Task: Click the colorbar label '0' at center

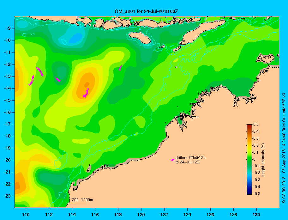Action: (255, 159)
